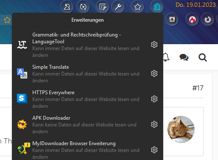
Task: Click the sleeping cat avatar thumbnail
Action: pyautogui.click(x=181, y=129)
